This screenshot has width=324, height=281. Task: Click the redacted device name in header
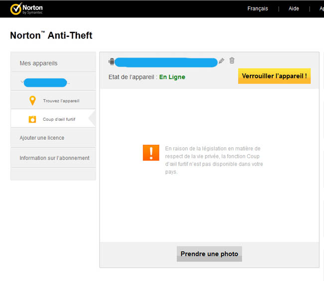click(x=166, y=62)
